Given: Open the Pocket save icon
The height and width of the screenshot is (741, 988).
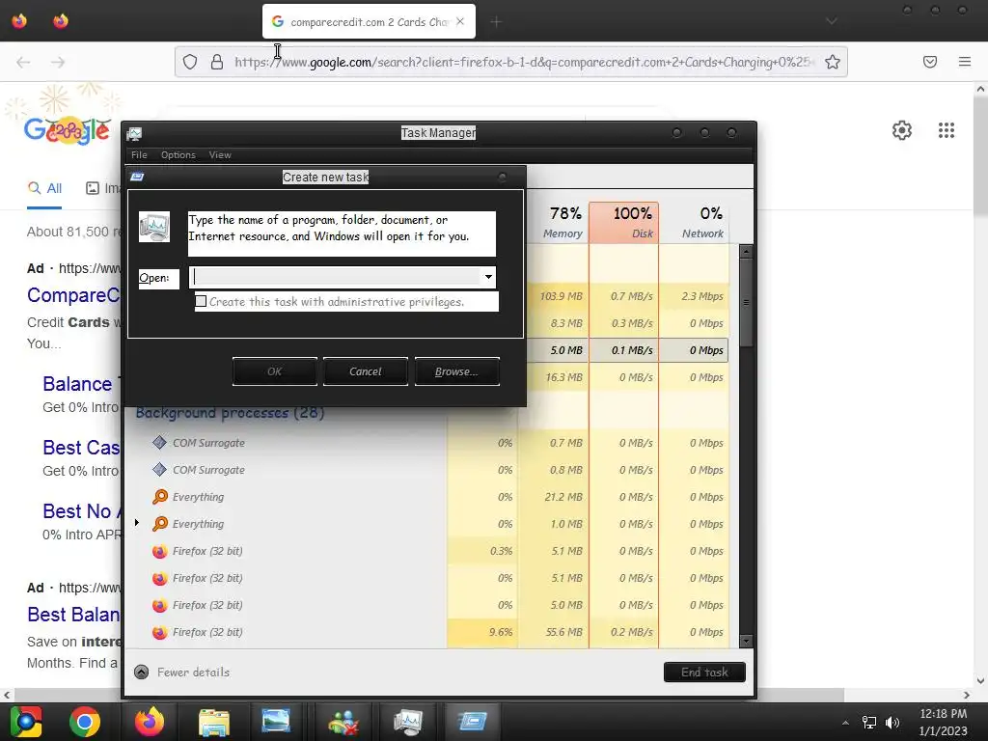Looking at the screenshot, I should tap(930, 62).
